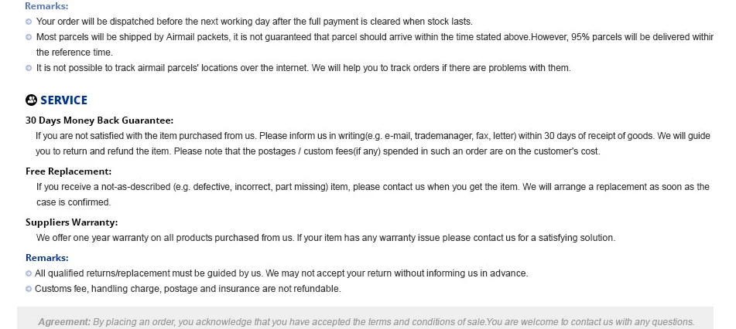Image resolution: width=736 pixels, height=329 pixels.
Task: Click the '30 Days Money Back Guarantee:' heading
Action: pyautogui.click(x=100, y=120)
